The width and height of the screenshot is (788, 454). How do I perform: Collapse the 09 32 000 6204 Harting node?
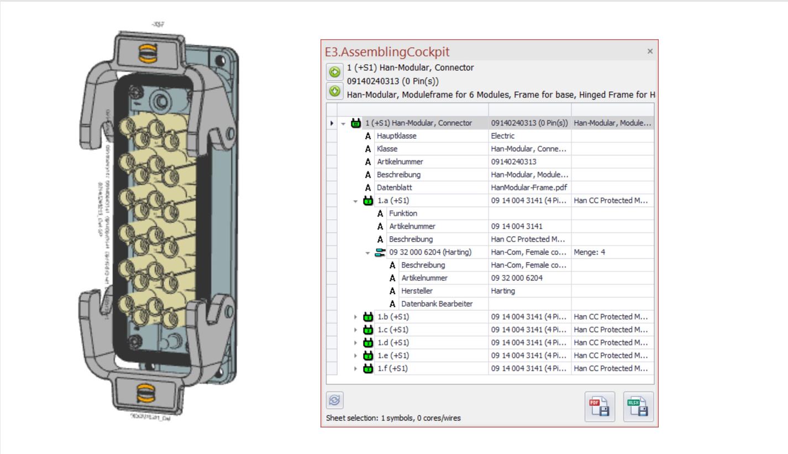click(366, 253)
